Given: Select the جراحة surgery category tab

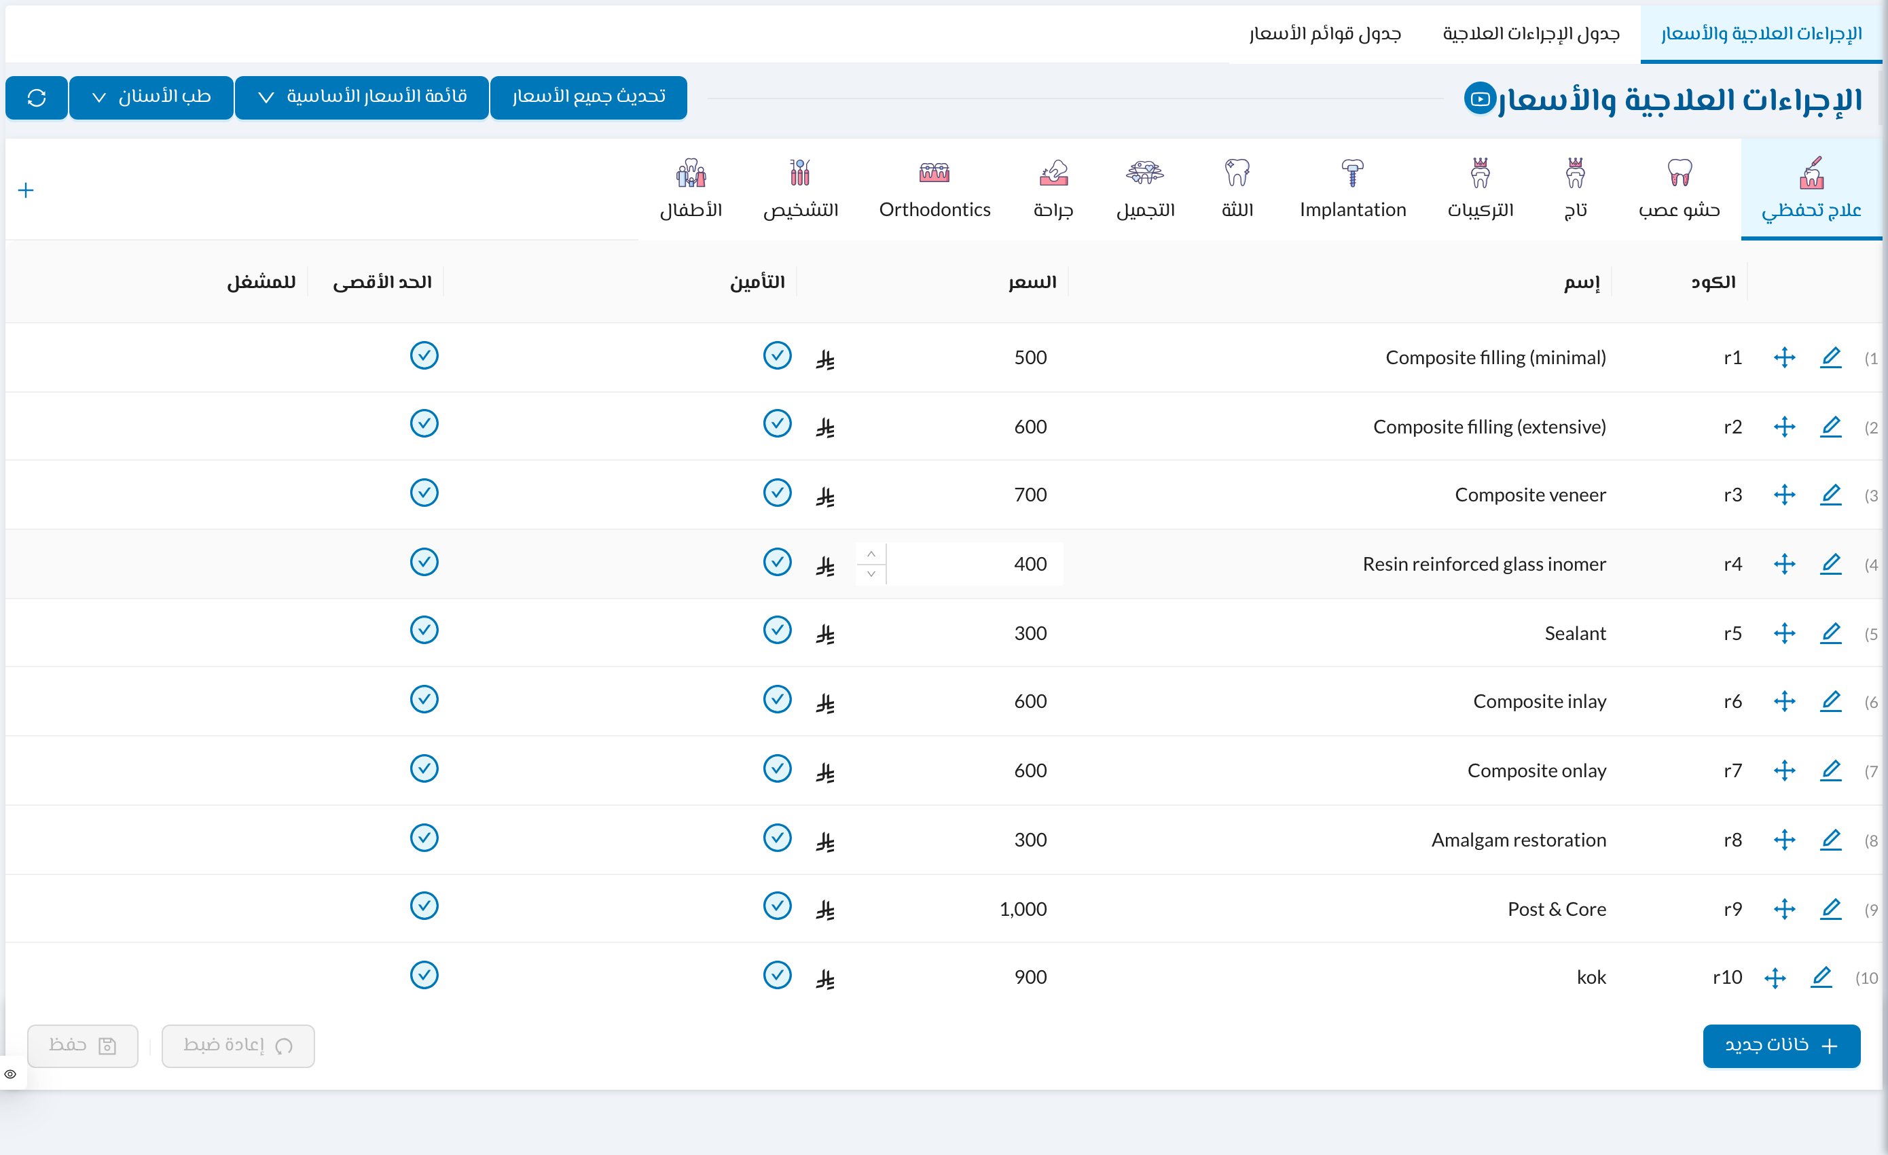Looking at the screenshot, I should 1053,189.
